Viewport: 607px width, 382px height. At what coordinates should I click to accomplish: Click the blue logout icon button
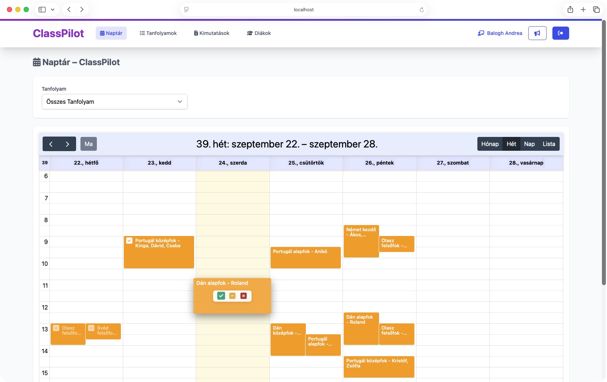tap(560, 33)
